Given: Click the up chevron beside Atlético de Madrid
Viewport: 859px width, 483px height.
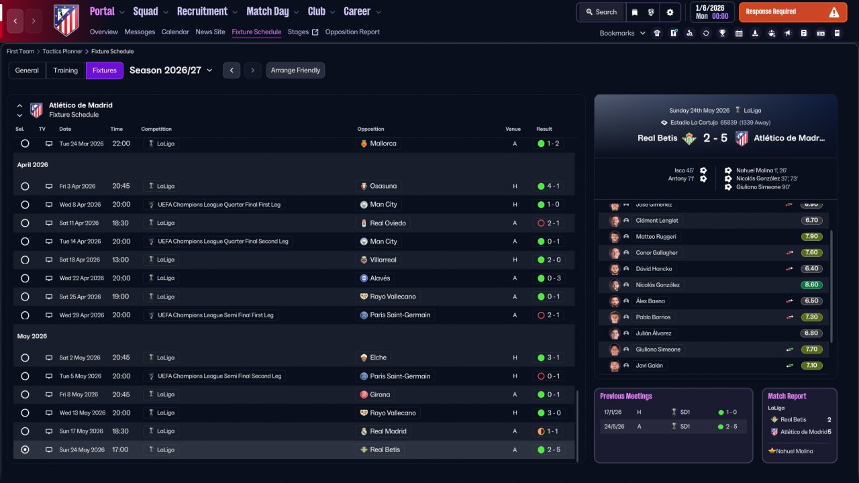Looking at the screenshot, I should pos(19,105).
